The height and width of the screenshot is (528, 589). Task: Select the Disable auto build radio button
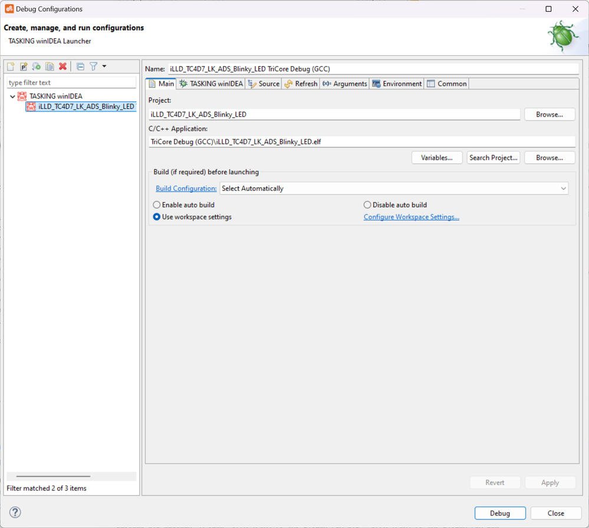367,205
